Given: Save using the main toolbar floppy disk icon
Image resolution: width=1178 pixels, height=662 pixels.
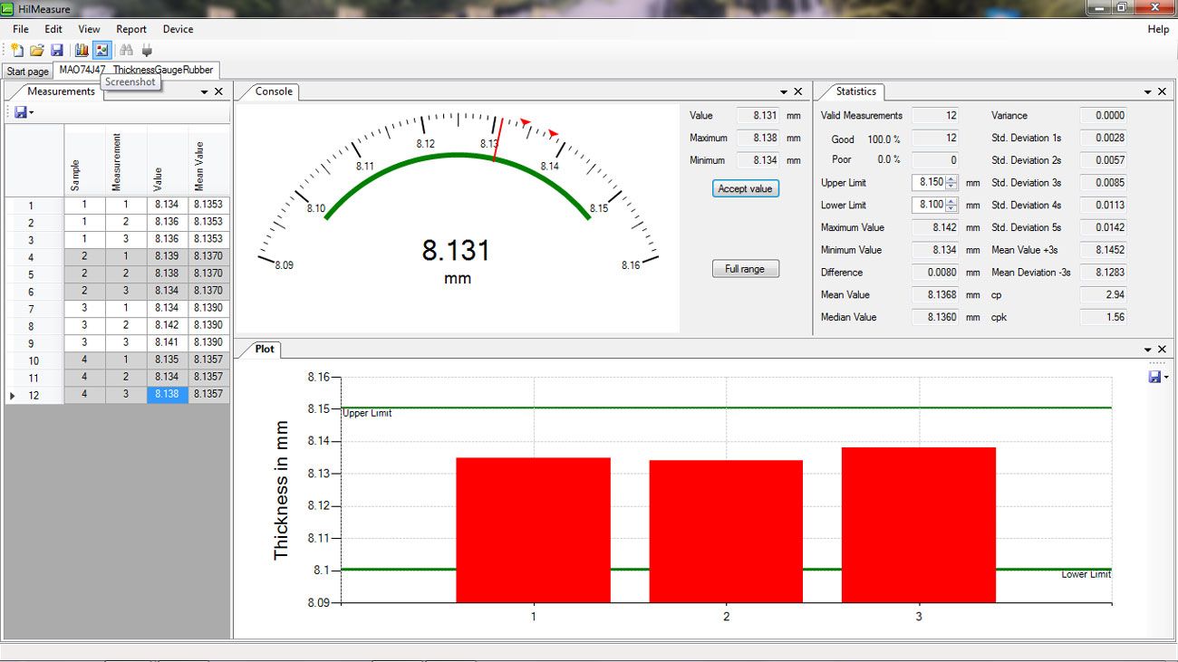Looking at the screenshot, I should tap(56, 51).
